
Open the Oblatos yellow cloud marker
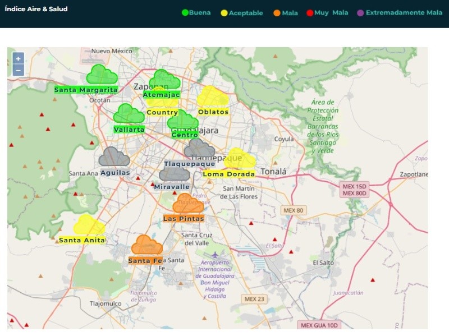(212, 96)
